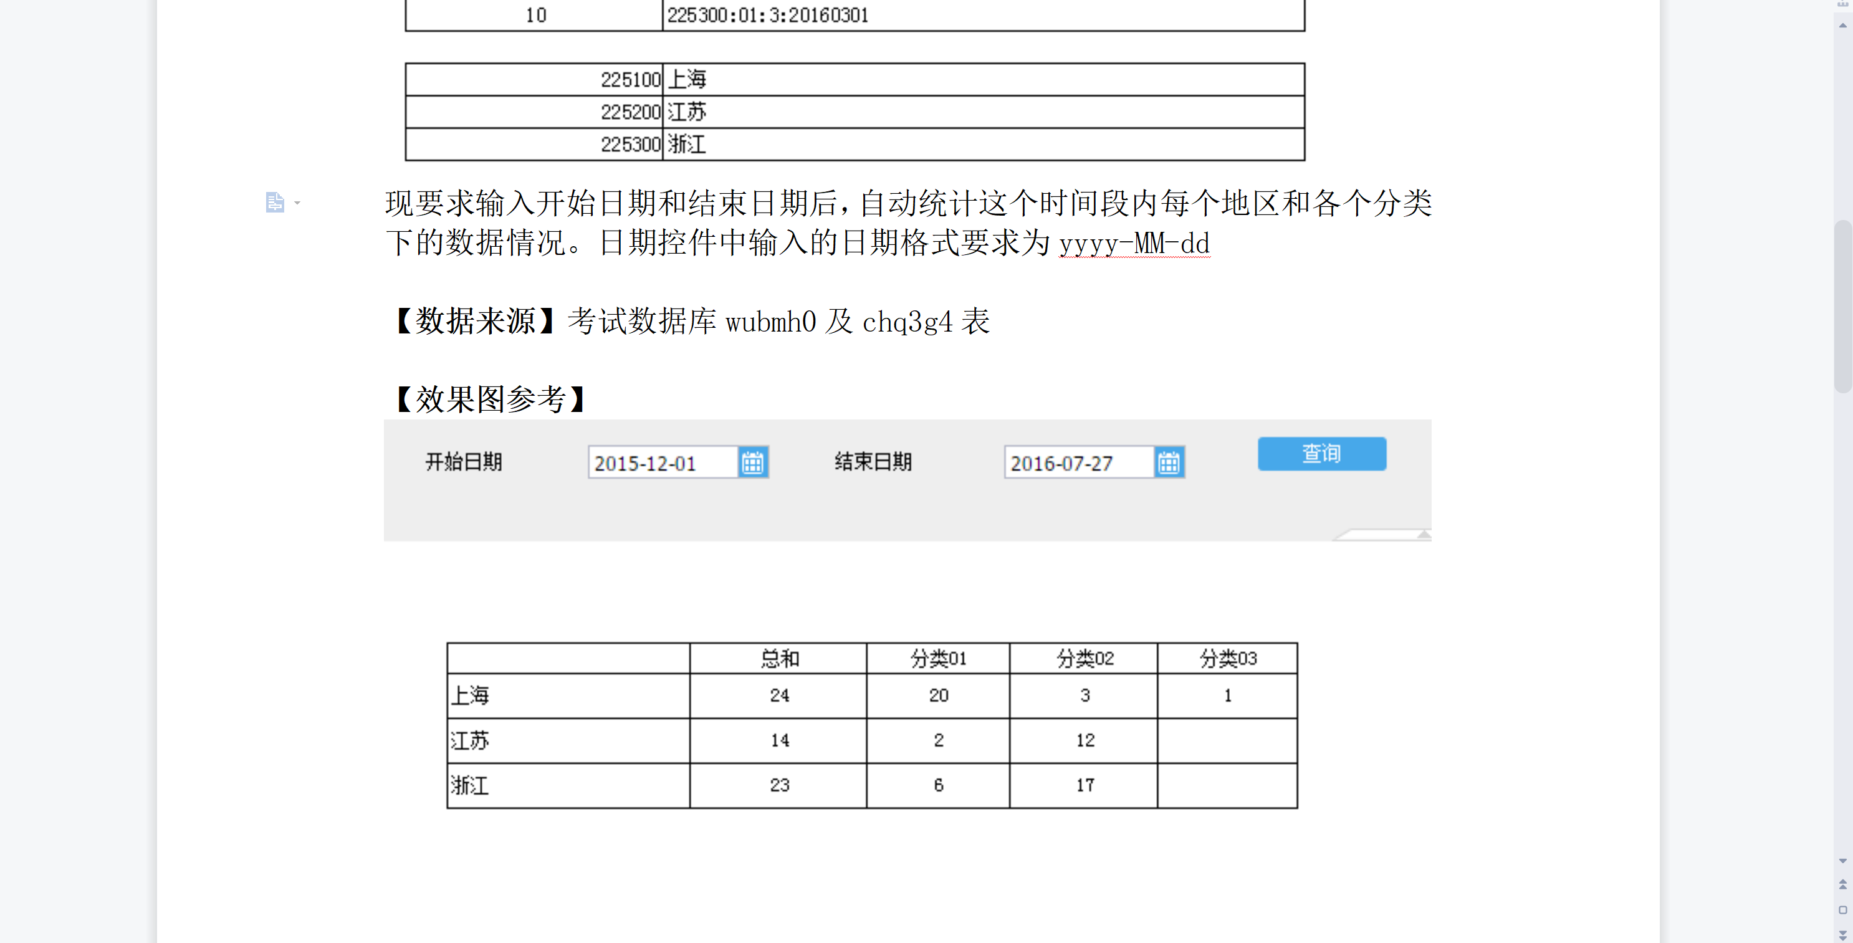Viewport: 1853px width, 943px height.
Task: Click the value 24 in the 上海 row
Action: pyautogui.click(x=778, y=696)
